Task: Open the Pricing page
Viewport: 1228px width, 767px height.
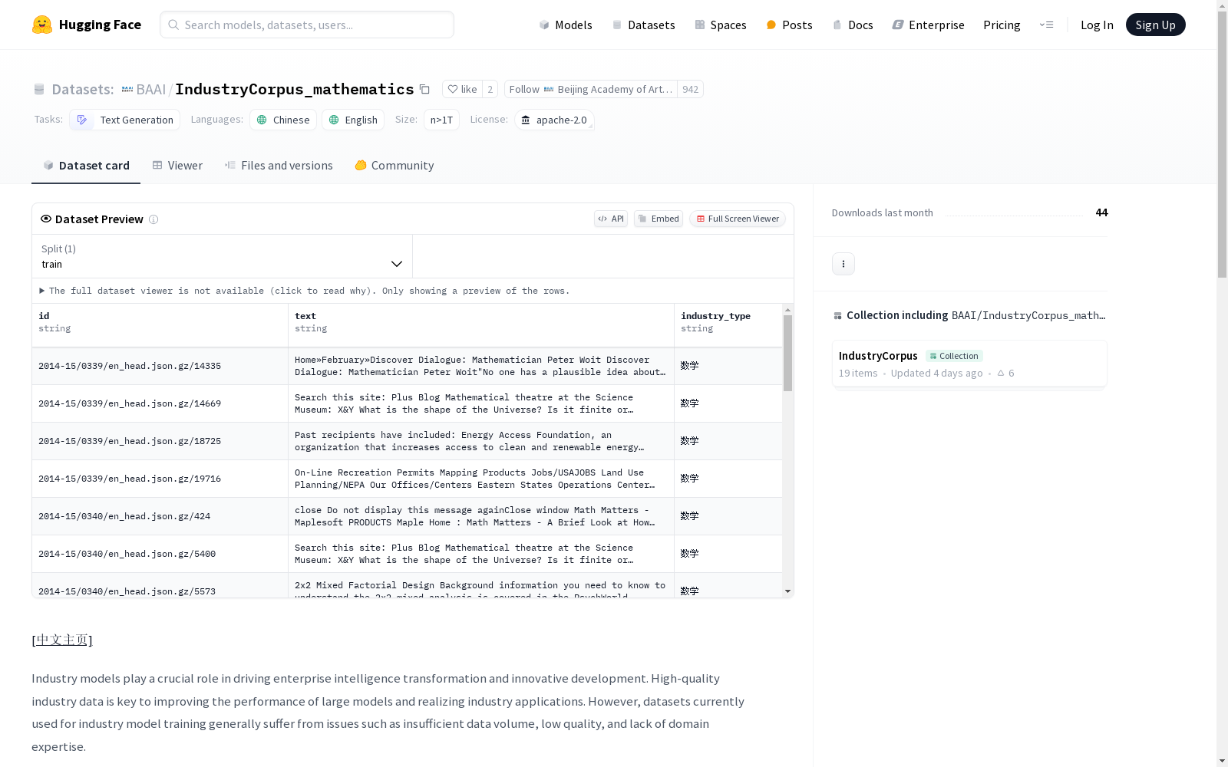Action: [1002, 25]
